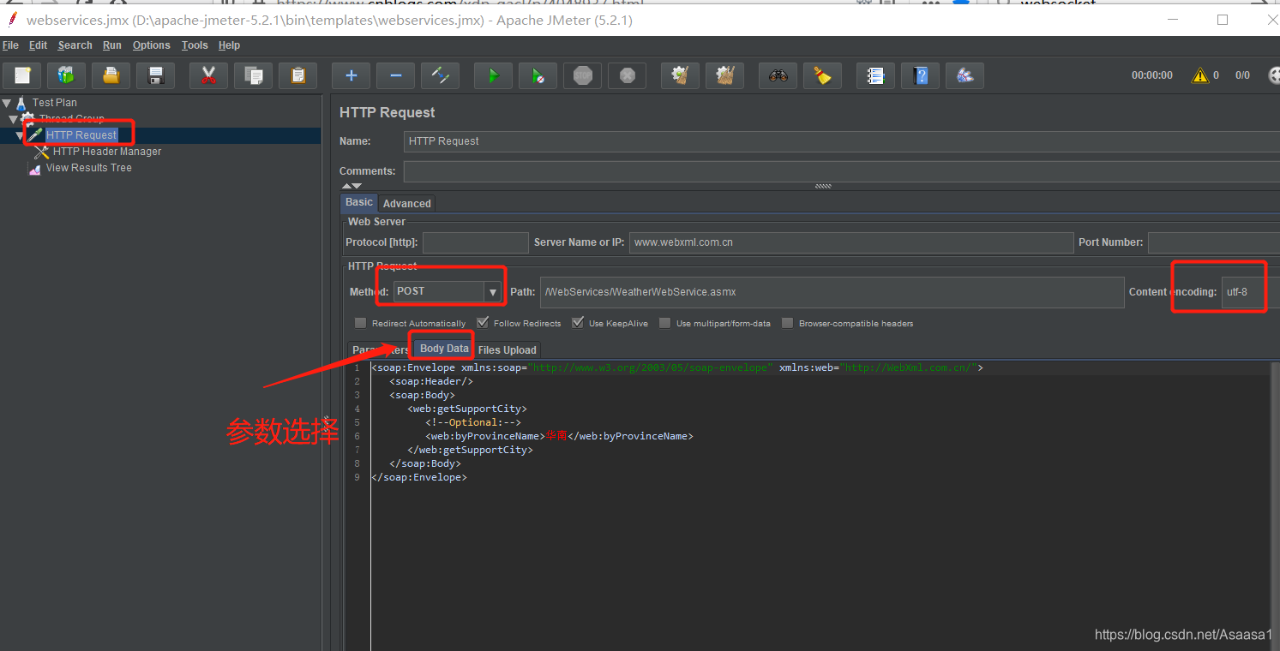Click Start no pauses icon

(x=538, y=75)
